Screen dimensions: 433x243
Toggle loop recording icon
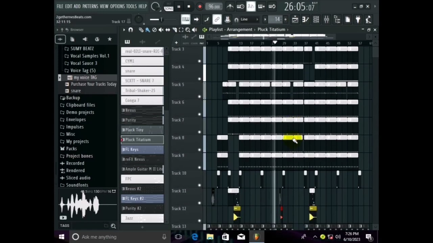(272, 6)
